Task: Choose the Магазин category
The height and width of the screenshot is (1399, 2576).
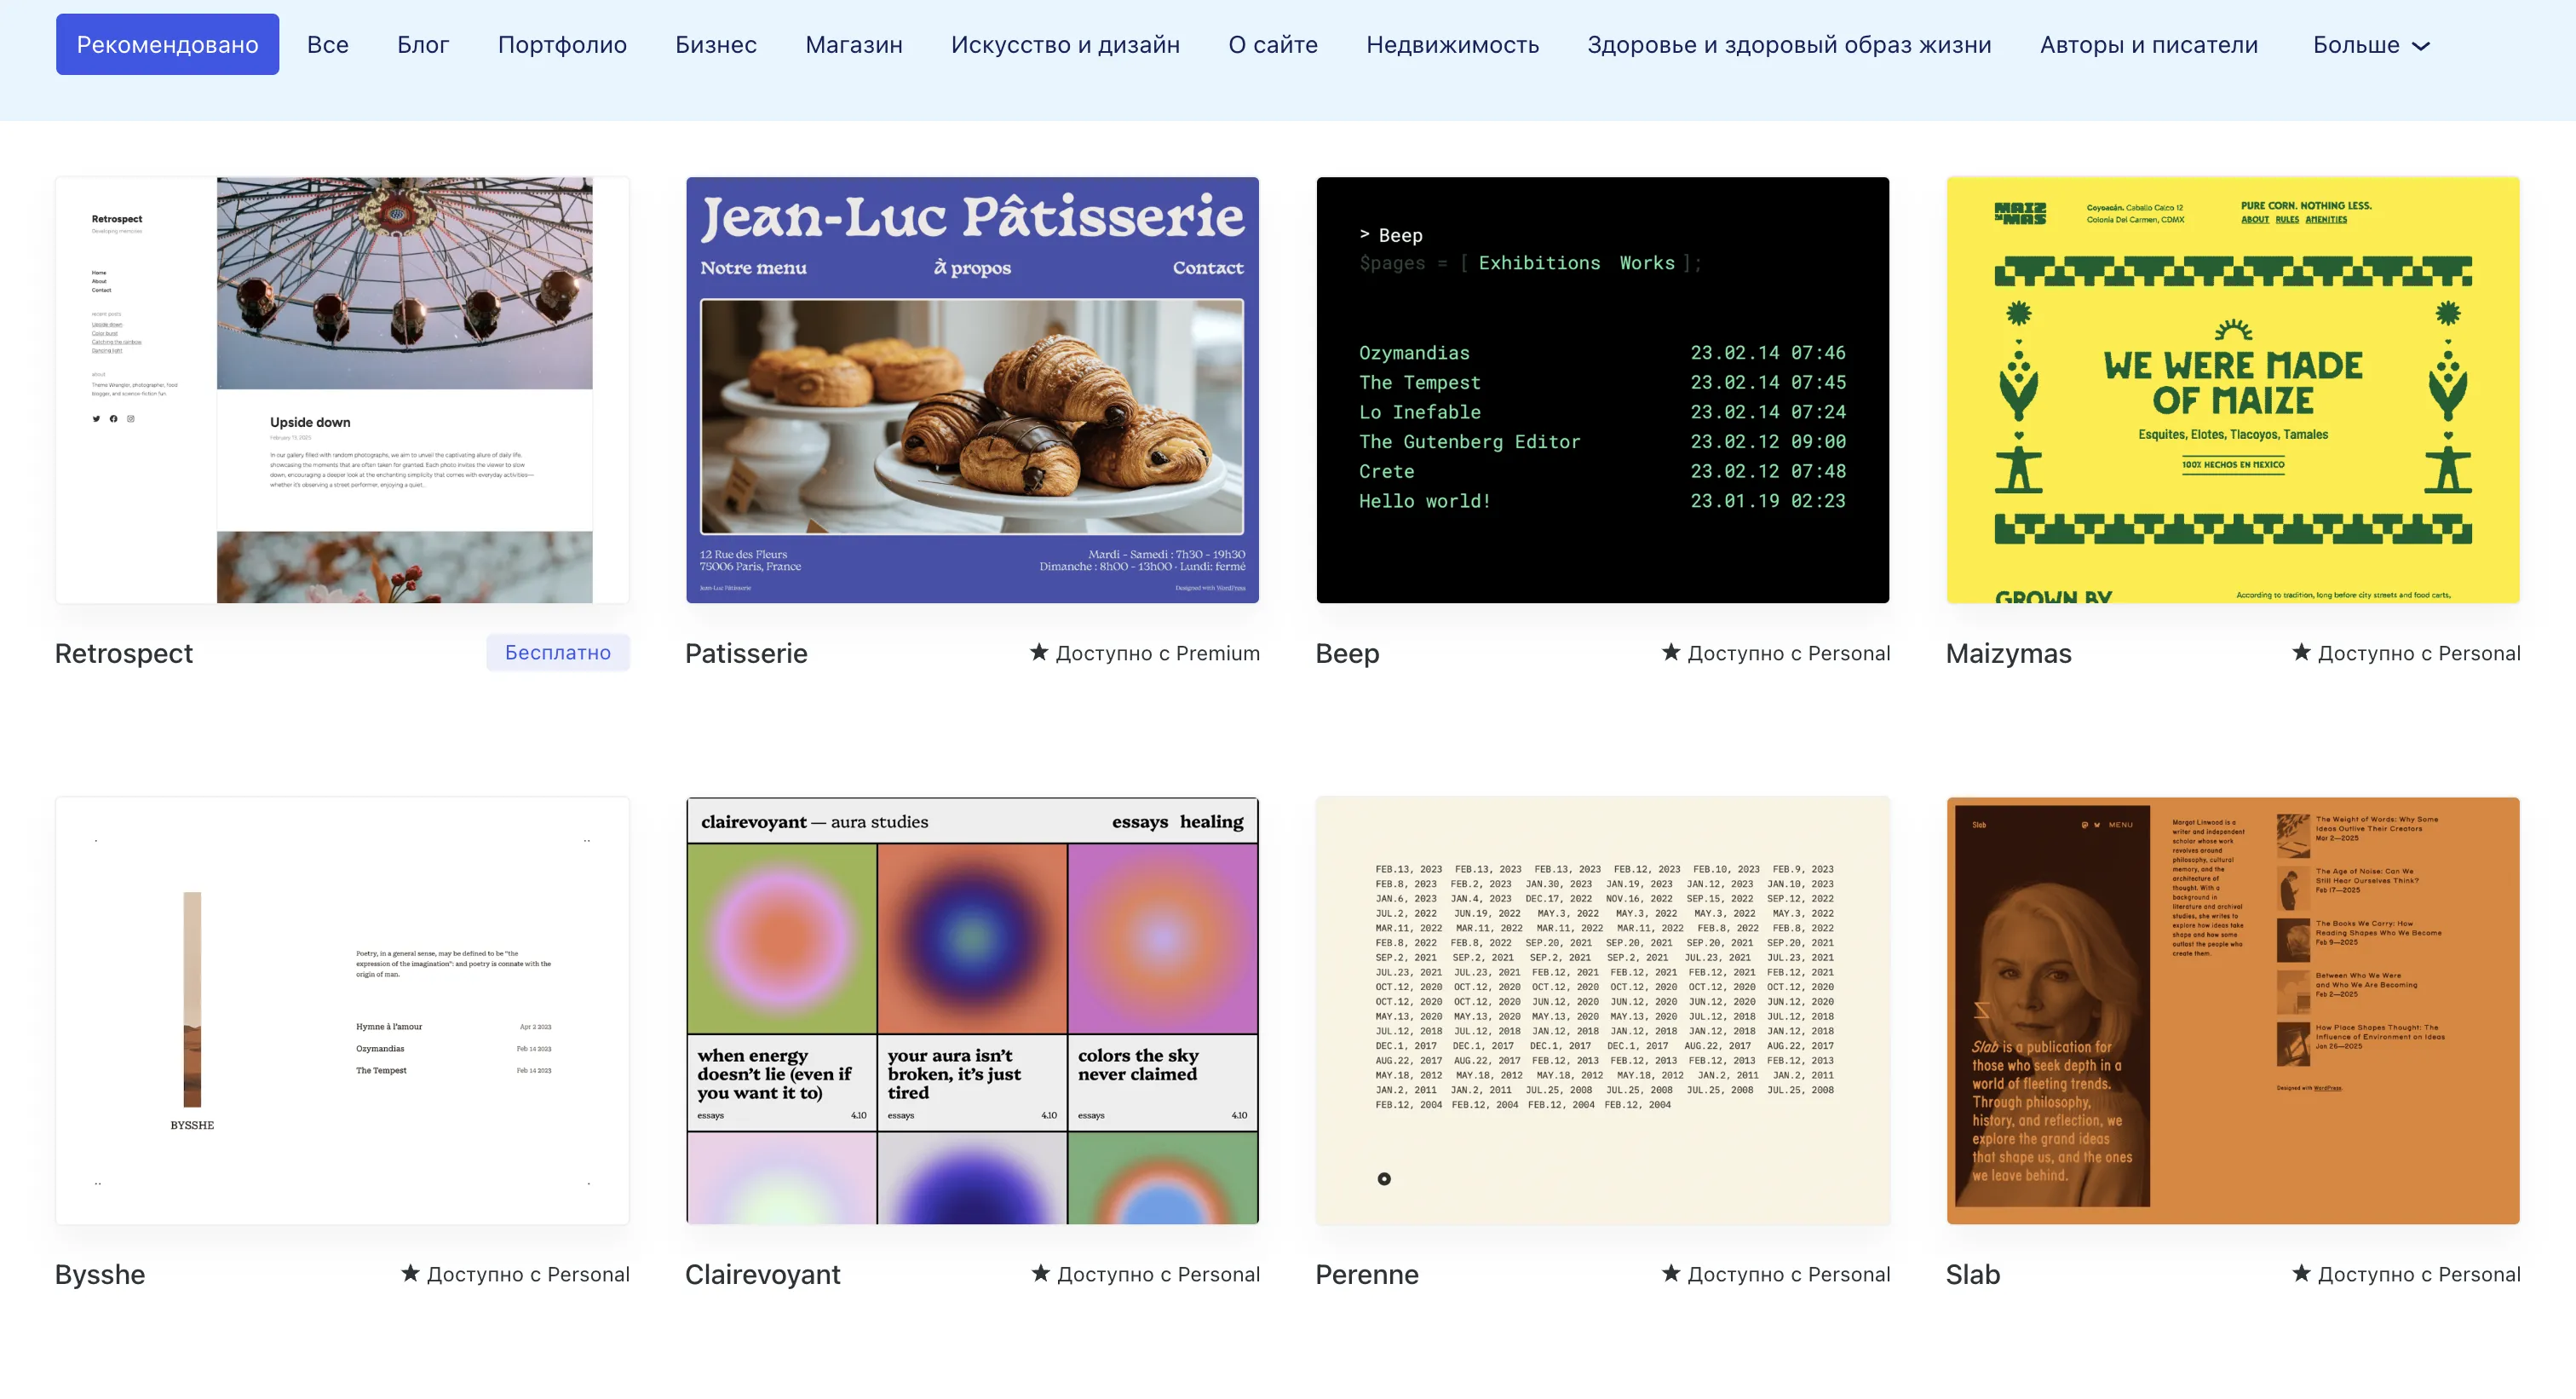Action: coord(854,44)
